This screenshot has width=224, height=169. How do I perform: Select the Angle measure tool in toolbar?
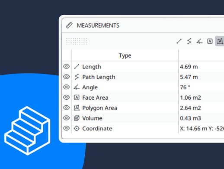tap(199, 41)
